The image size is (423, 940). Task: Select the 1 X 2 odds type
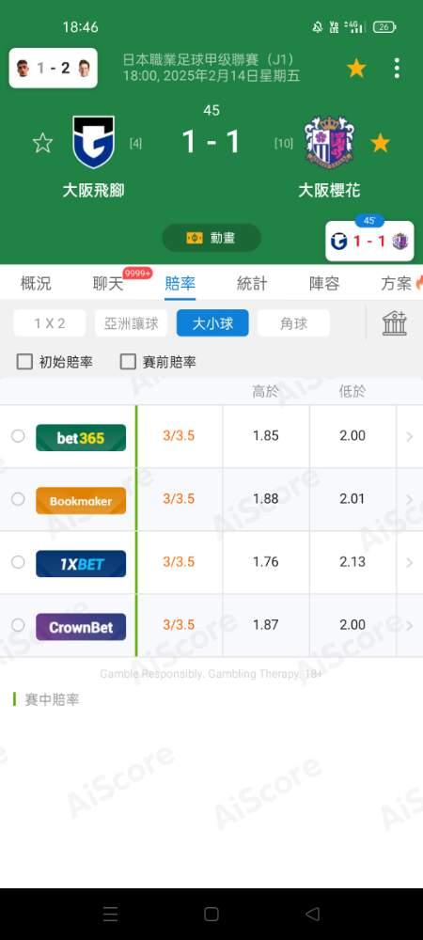pyautogui.click(x=50, y=323)
